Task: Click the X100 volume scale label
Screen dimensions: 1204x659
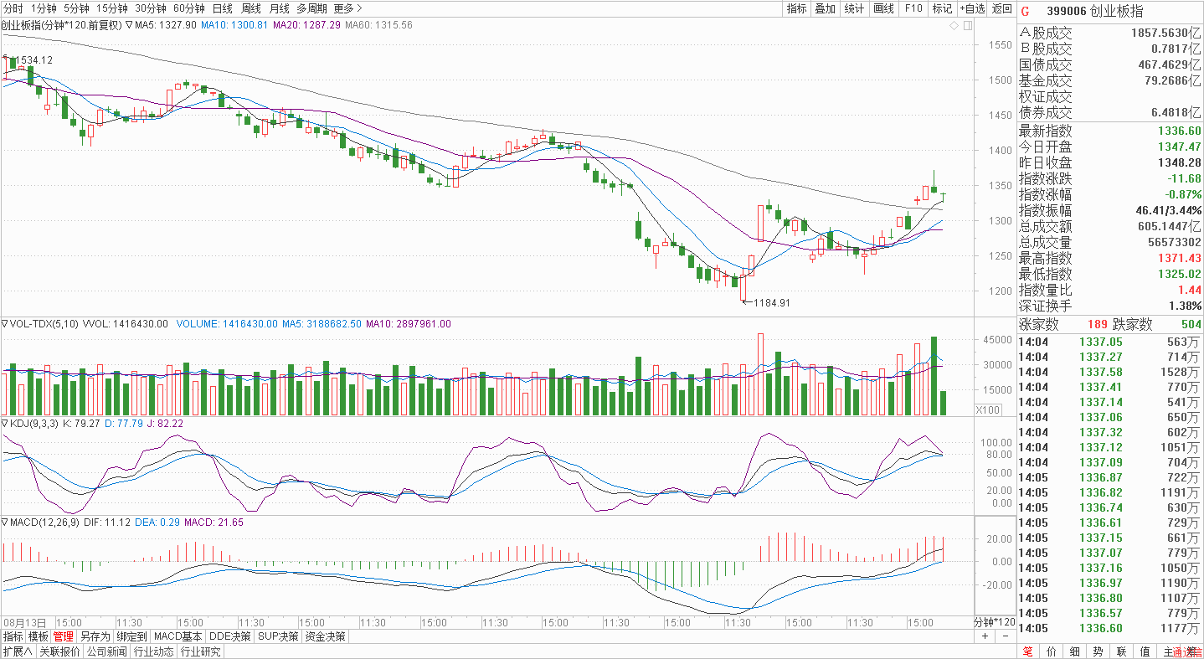Action: pos(988,409)
